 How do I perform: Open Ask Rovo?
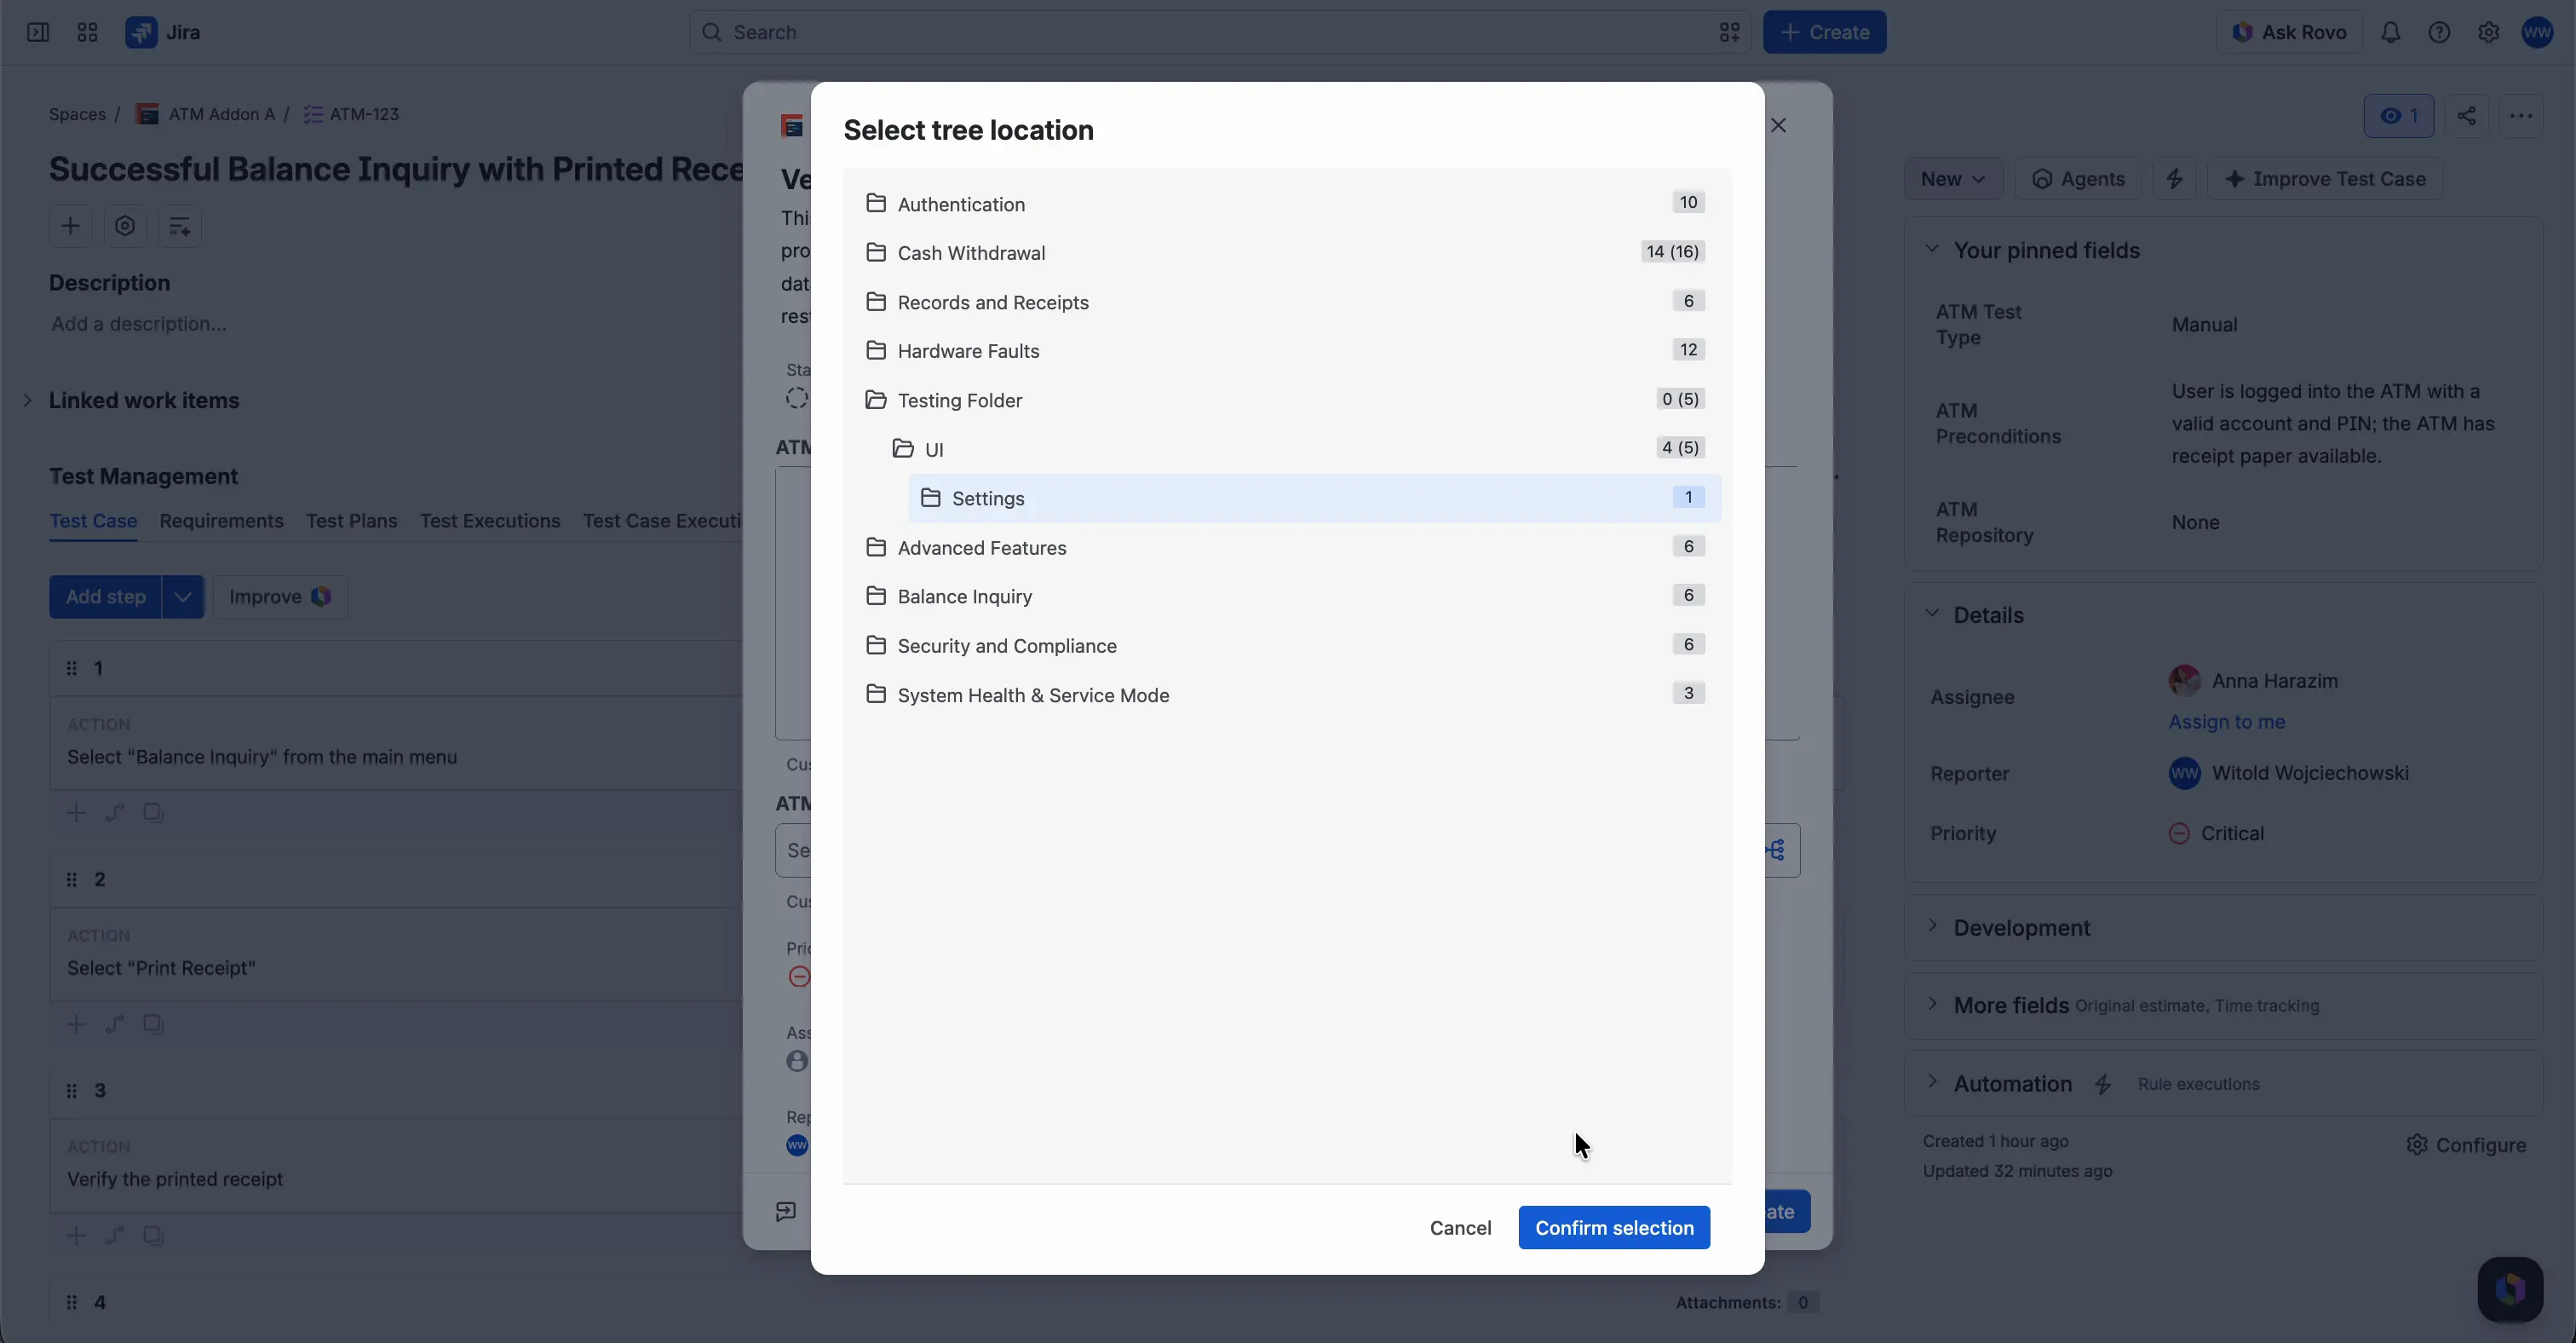pos(2288,32)
